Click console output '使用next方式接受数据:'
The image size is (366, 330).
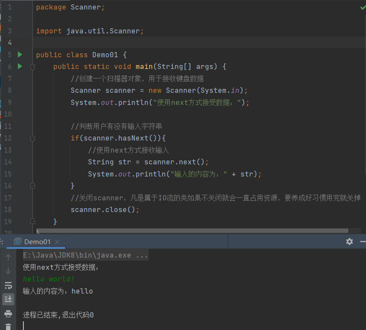tap(61, 267)
